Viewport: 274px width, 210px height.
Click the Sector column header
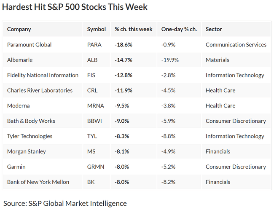(x=214, y=29)
